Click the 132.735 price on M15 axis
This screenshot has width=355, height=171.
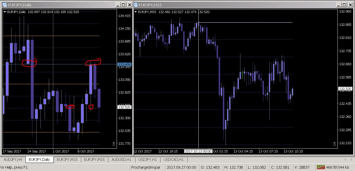345,51
